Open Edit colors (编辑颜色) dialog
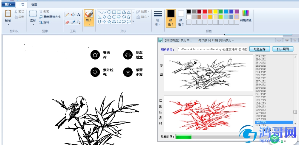Viewport: 299px width, 145px height. pyautogui.click(x=246, y=16)
